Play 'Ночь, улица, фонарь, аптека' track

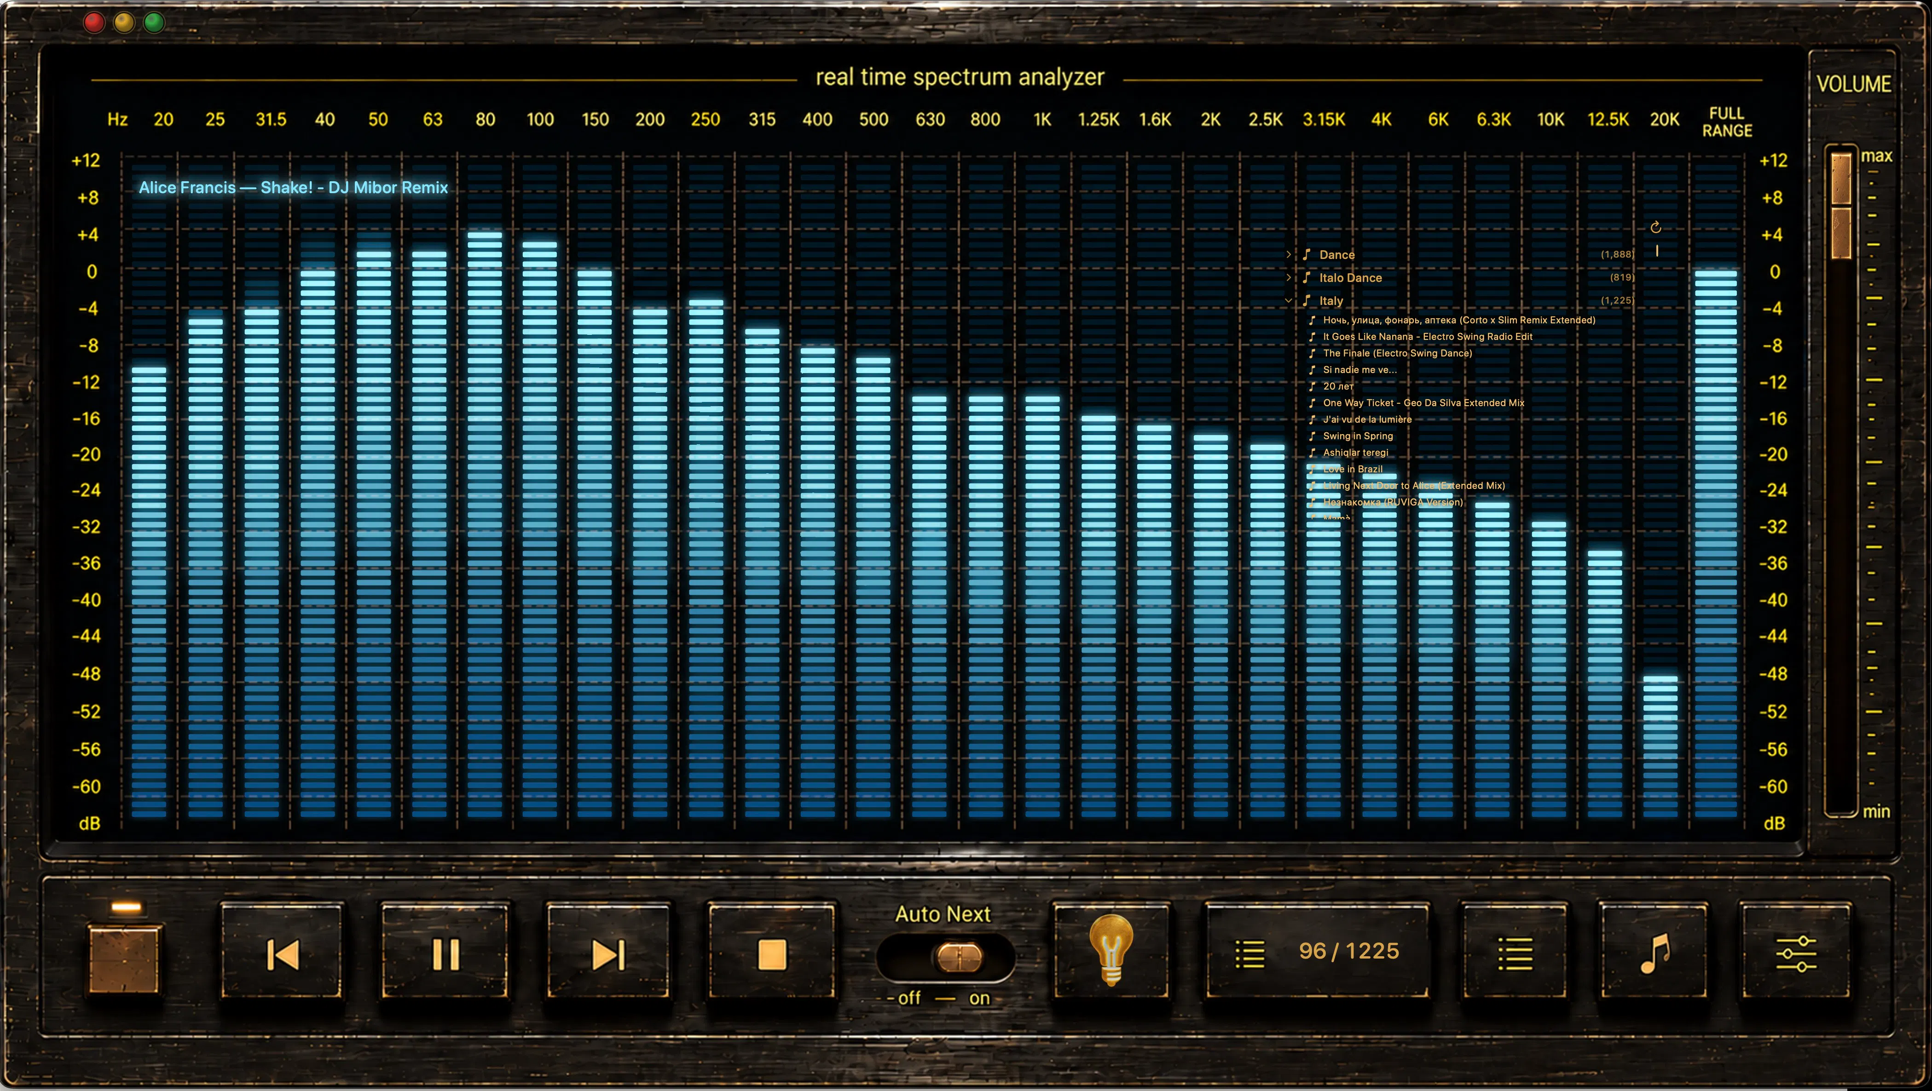(x=1459, y=320)
